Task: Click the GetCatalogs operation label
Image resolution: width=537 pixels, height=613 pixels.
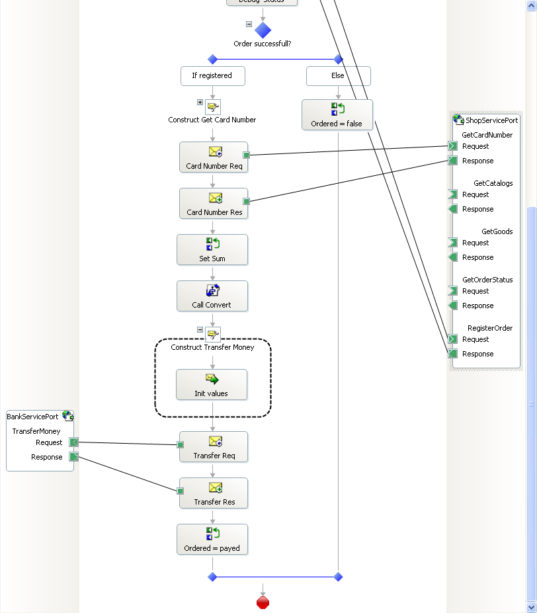Action: 493,183
